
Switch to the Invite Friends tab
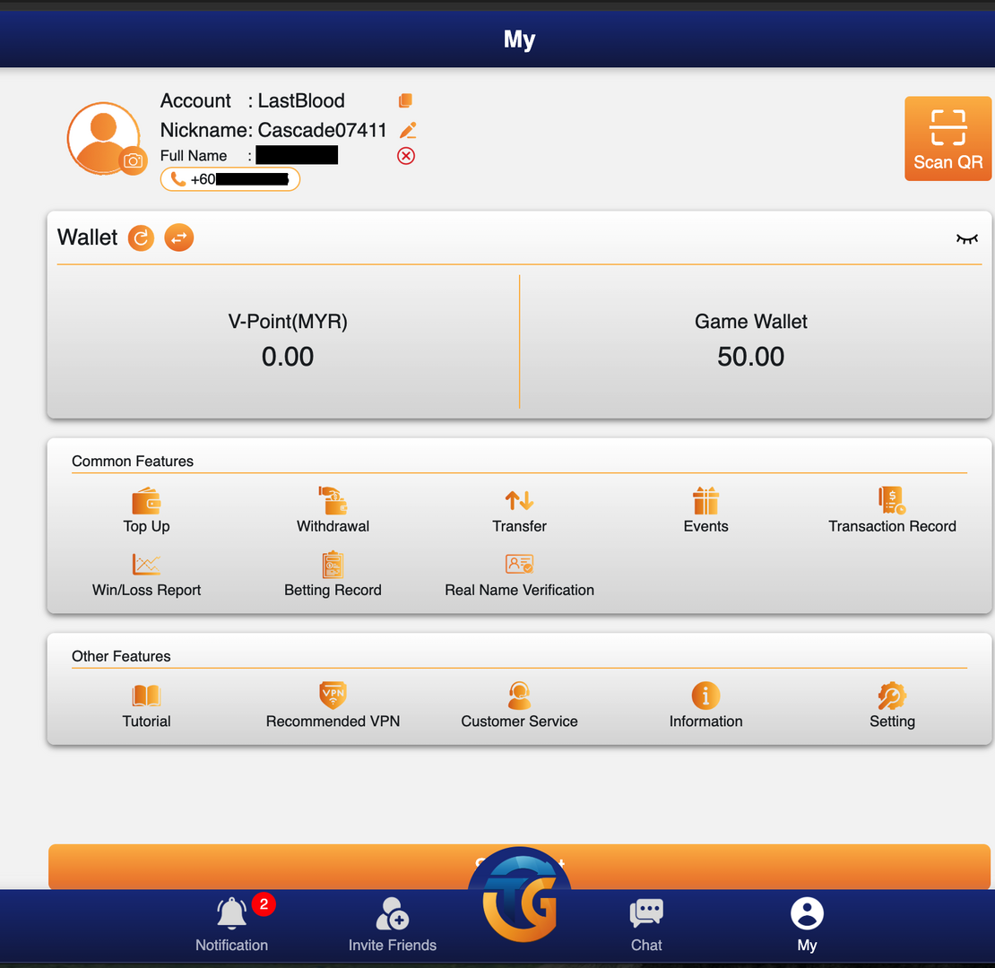click(x=392, y=924)
